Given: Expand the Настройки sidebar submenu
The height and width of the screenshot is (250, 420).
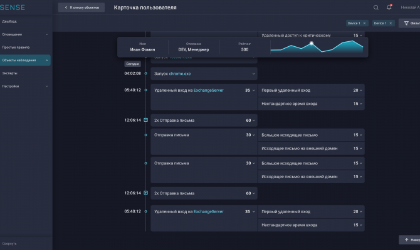Looking at the screenshot, I should coord(47,86).
